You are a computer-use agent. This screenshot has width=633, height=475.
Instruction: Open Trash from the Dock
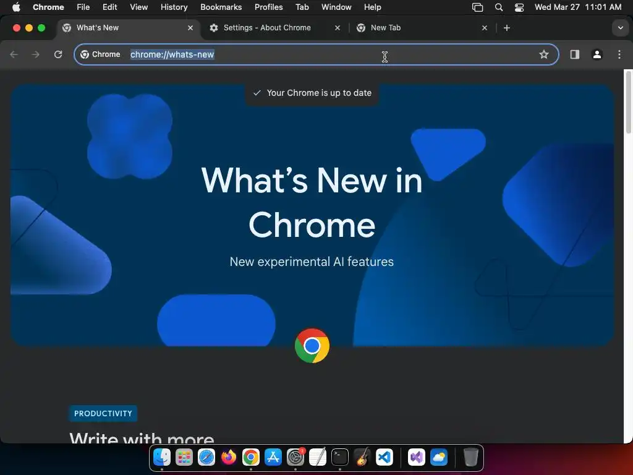coord(470,457)
